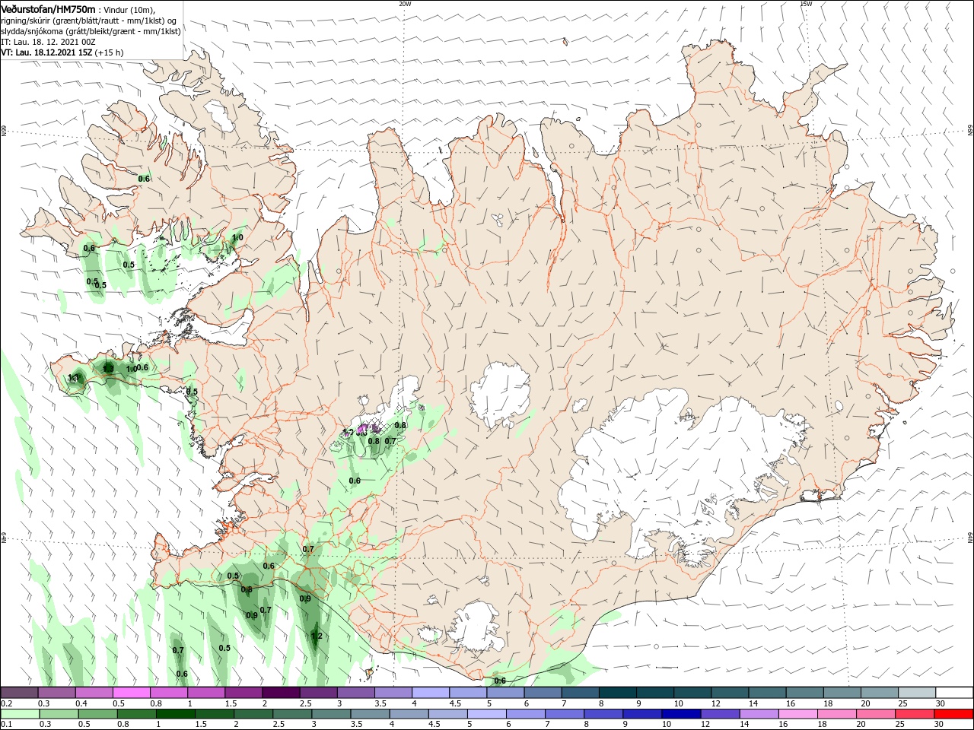Click the '15W' longitude label on the top border

(806, 4)
